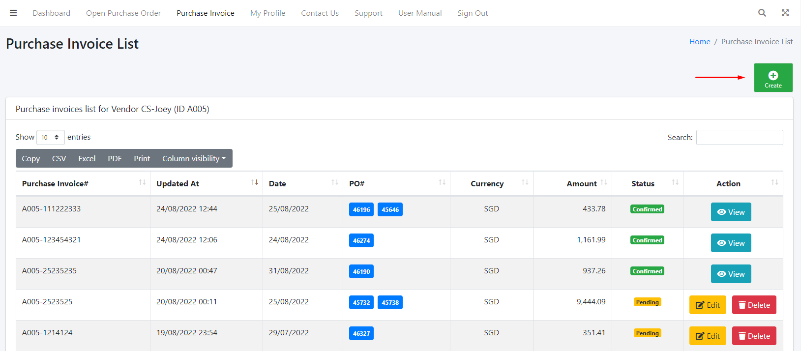Viewport: 801px width, 351px height.
Task: Open the show entries count dropdown
Action: (x=50, y=137)
